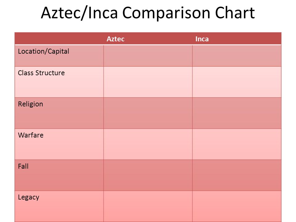Select the Inca Warfare cell
This screenshot has width=296, height=222.
pyautogui.click(x=237, y=144)
